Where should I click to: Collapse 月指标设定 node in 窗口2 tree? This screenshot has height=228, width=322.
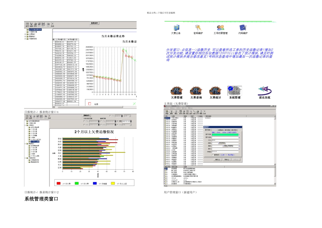25,158
